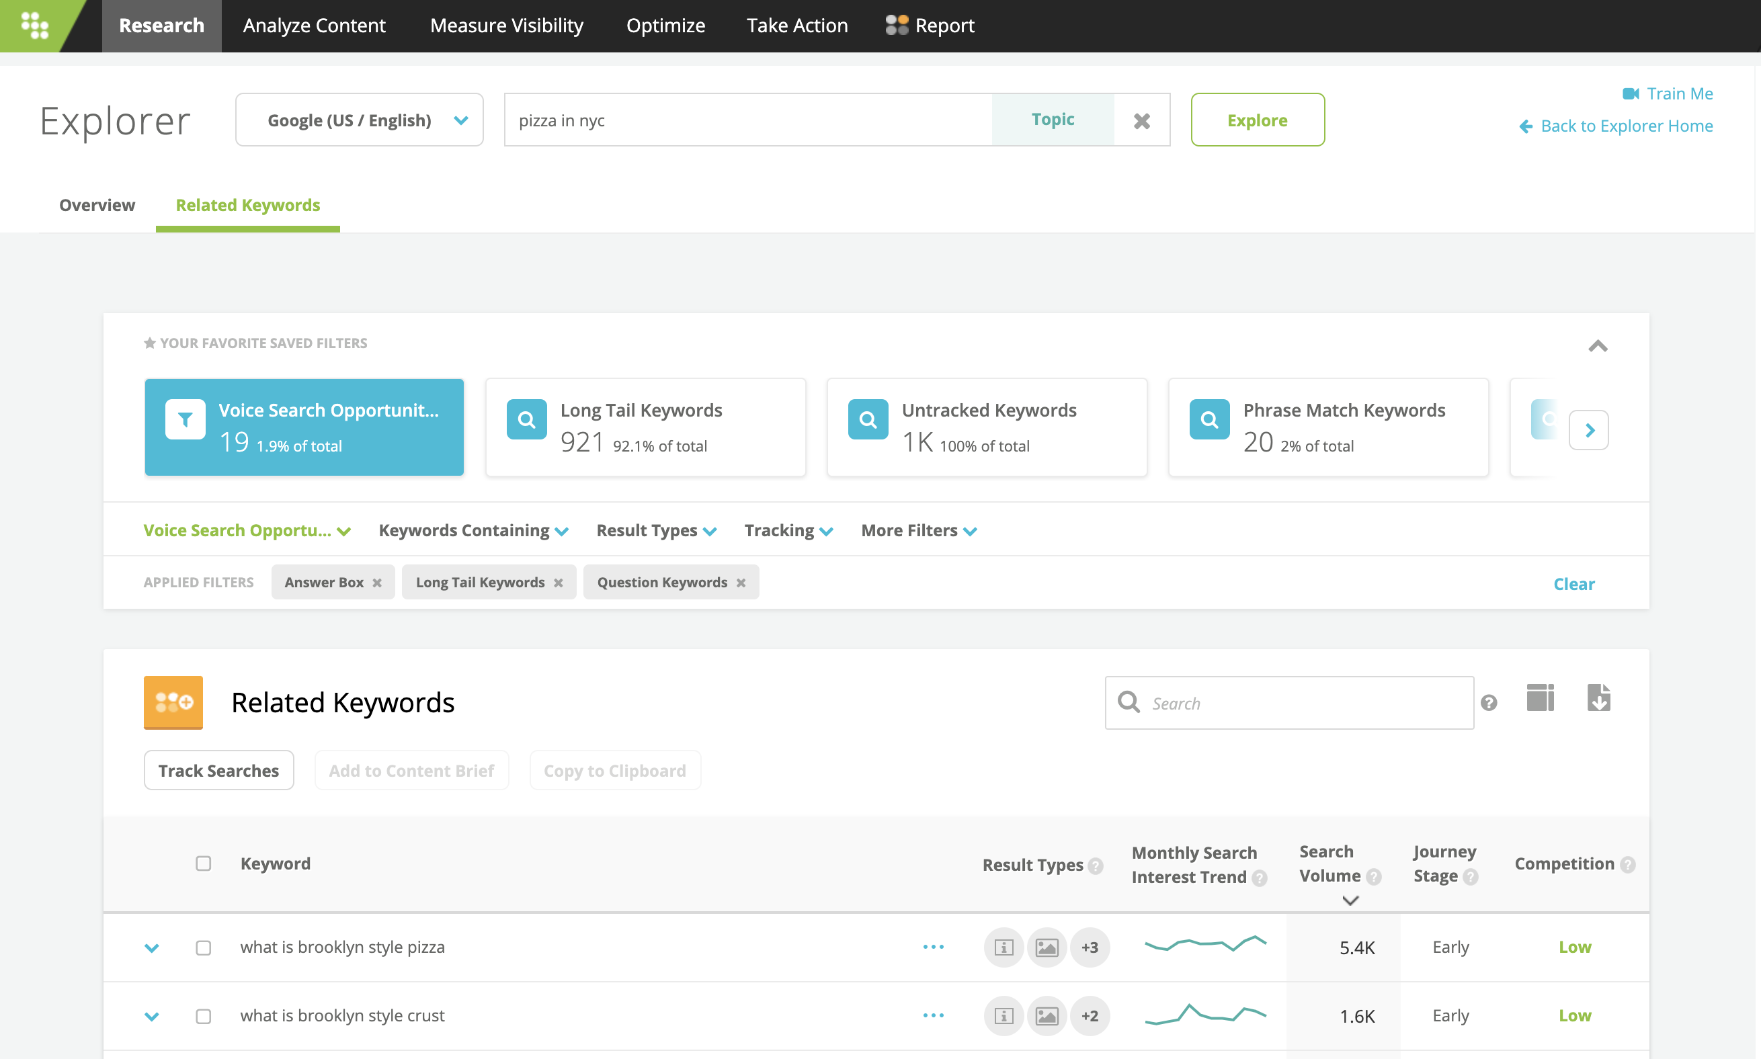This screenshot has width=1761, height=1059.
Task: Open the column chooser icon
Action: [x=1540, y=698]
